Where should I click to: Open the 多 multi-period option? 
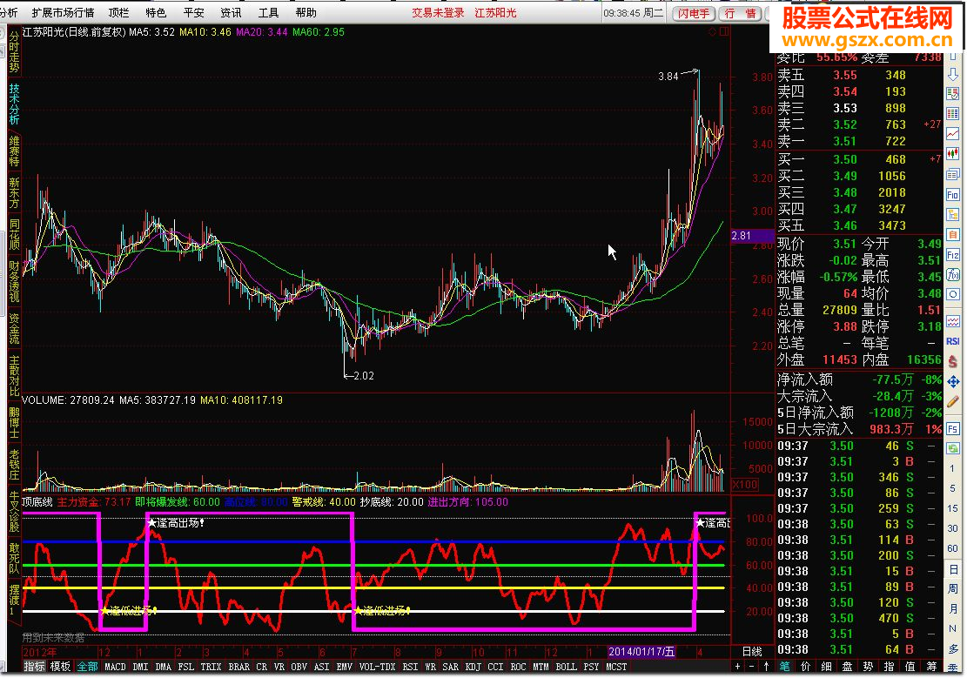coord(953,649)
